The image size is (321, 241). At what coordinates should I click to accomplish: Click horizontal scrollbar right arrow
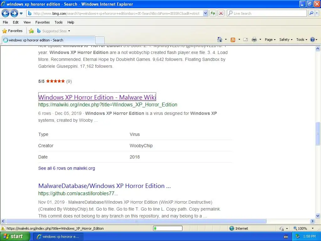tap(313, 221)
